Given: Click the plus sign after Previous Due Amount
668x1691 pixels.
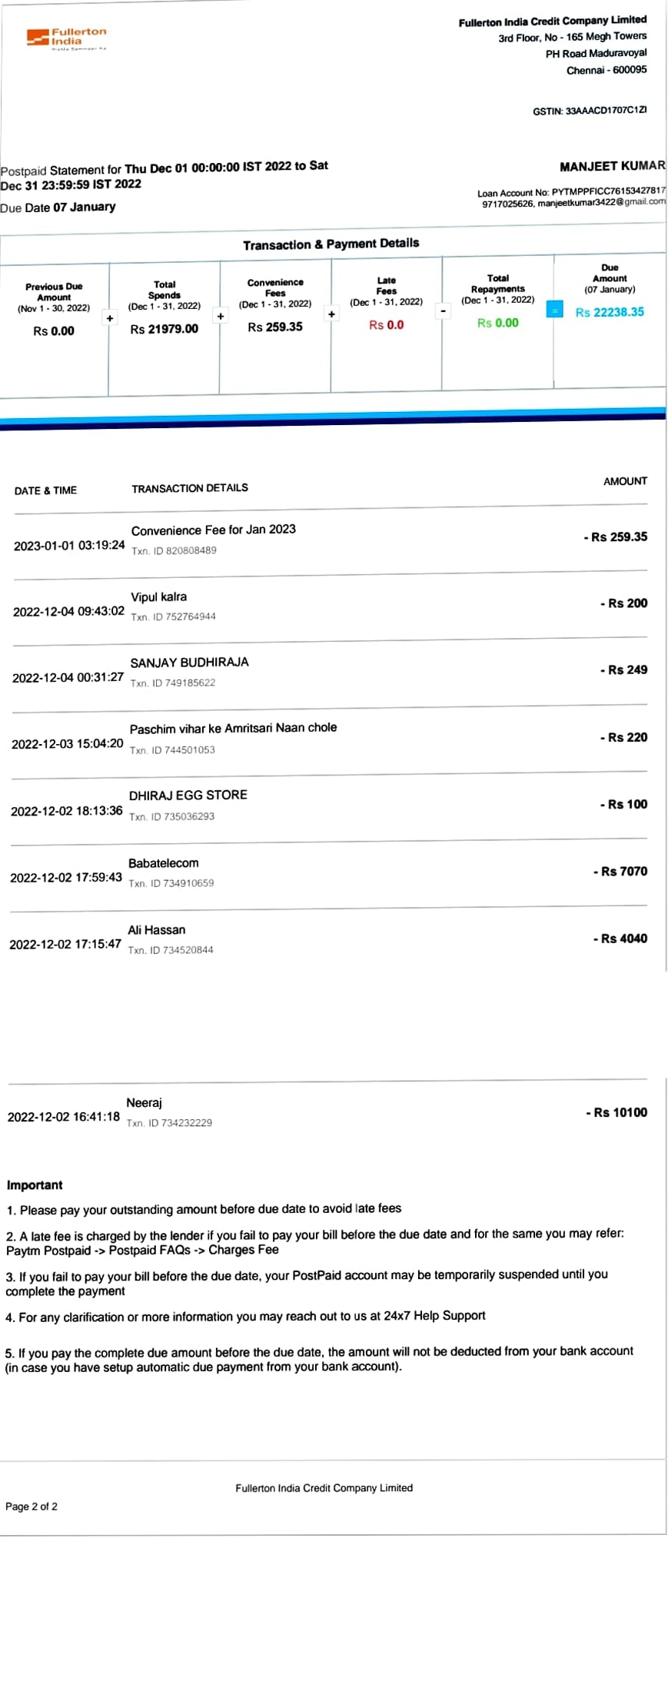Looking at the screenshot, I should click(x=110, y=318).
